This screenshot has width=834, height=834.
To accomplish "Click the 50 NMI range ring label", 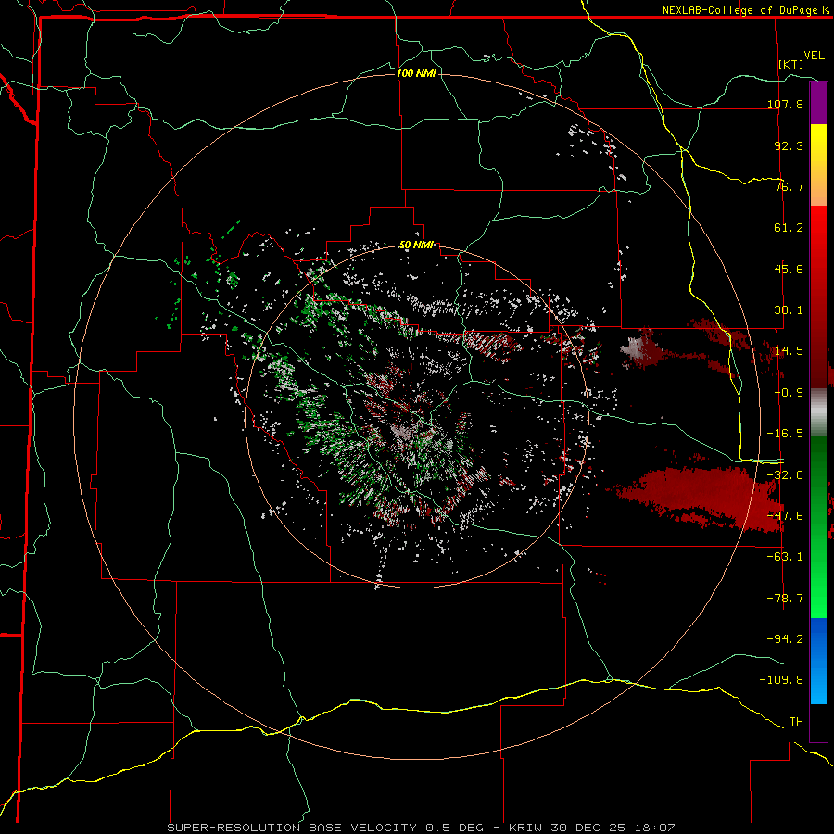I will tap(416, 246).
